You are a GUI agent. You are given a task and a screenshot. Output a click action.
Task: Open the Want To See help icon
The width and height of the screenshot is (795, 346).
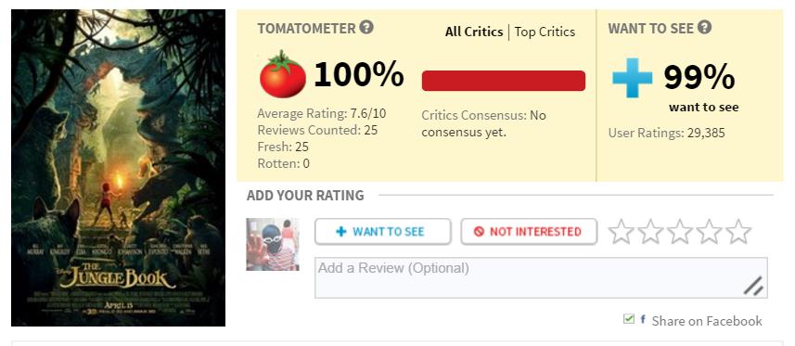coord(704,28)
